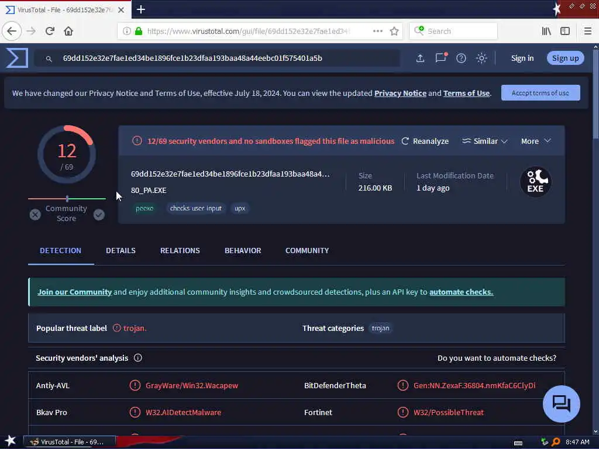The height and width of the screenshot is (449, 599).
Task: Click the EXE file type icon
Action: pyautogui.click(x=536, y=182)
